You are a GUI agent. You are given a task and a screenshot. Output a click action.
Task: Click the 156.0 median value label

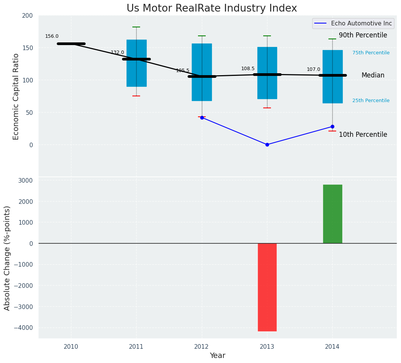[x=52, y=37]
